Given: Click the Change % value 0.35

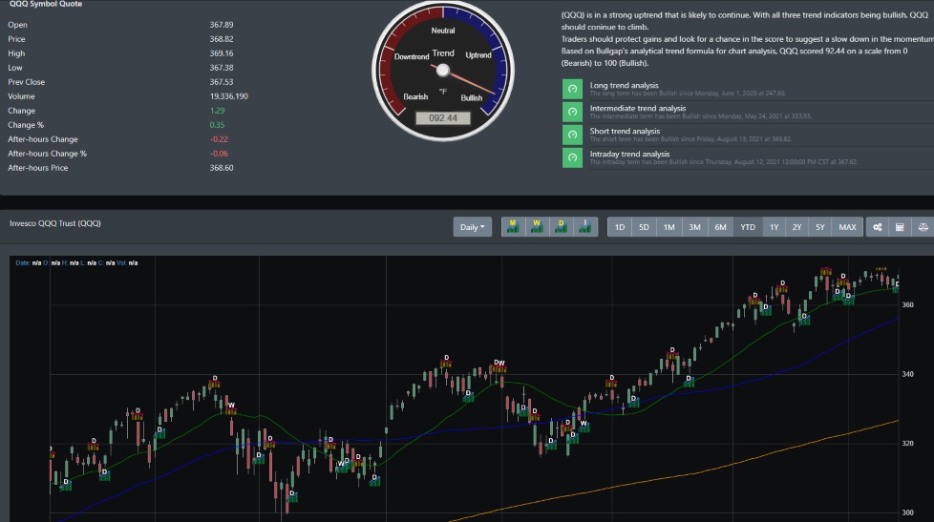Looking at the screenshot, I should click(217, 125).
